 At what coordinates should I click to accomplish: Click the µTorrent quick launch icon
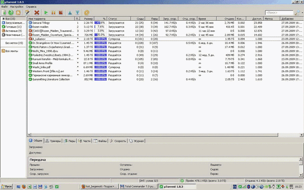pyautogui.click(x=56, y=187)
